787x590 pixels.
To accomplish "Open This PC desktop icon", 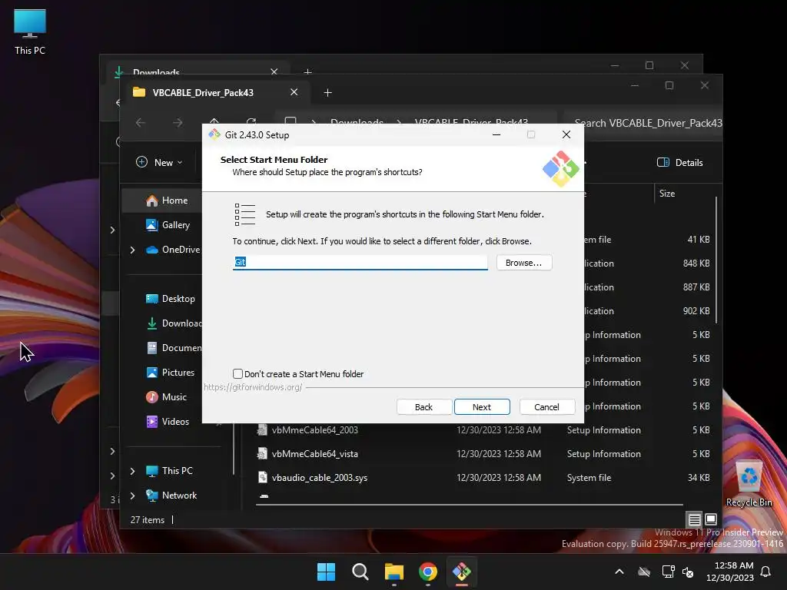I will coord(30,31).
